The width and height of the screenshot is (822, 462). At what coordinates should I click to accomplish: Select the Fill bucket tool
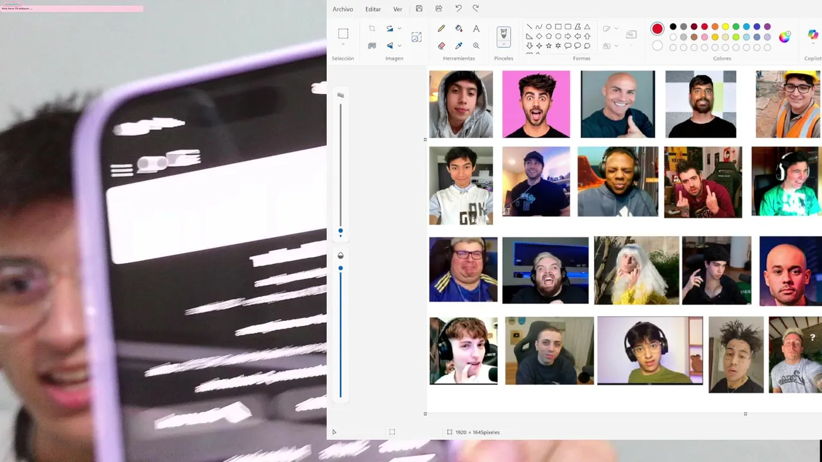459,28
